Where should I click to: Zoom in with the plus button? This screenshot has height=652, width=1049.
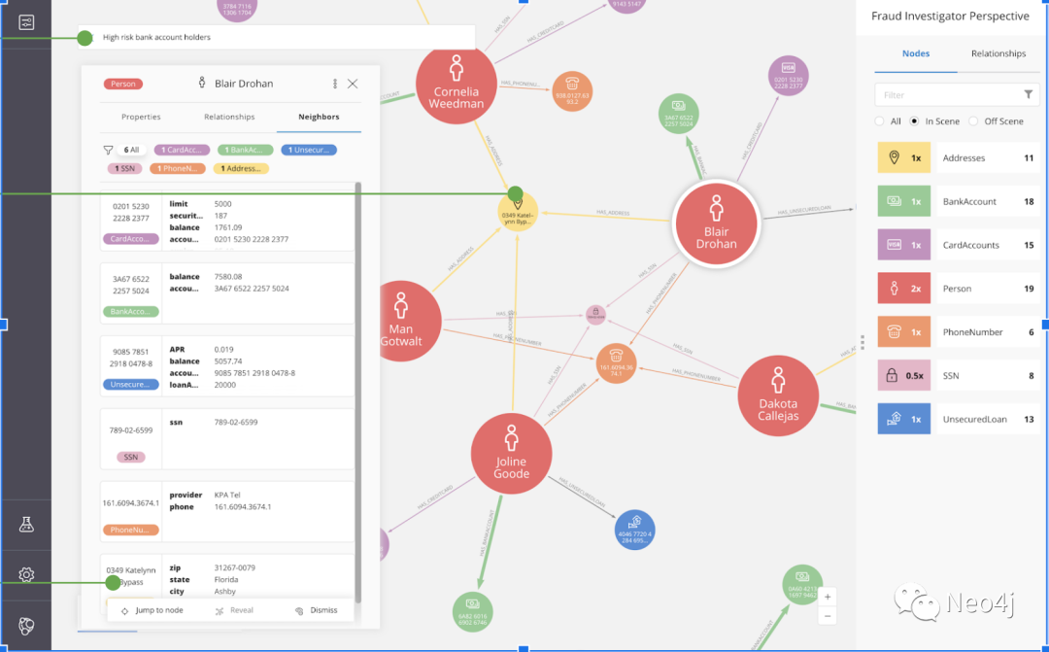[x=828, y=597]
